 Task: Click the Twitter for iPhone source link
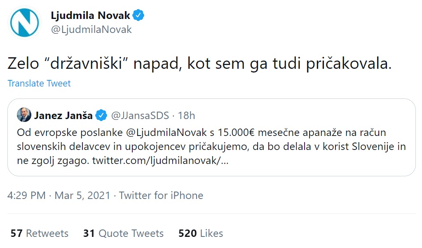click(161, 195)
